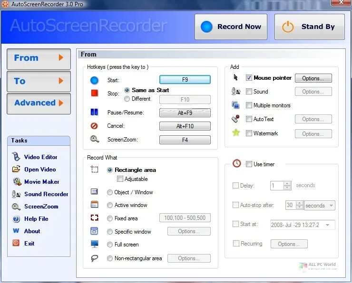The height and width of the screenshot is (283, 352).
Task: Open the Advanced section tab
Action: tap(39, 104)
